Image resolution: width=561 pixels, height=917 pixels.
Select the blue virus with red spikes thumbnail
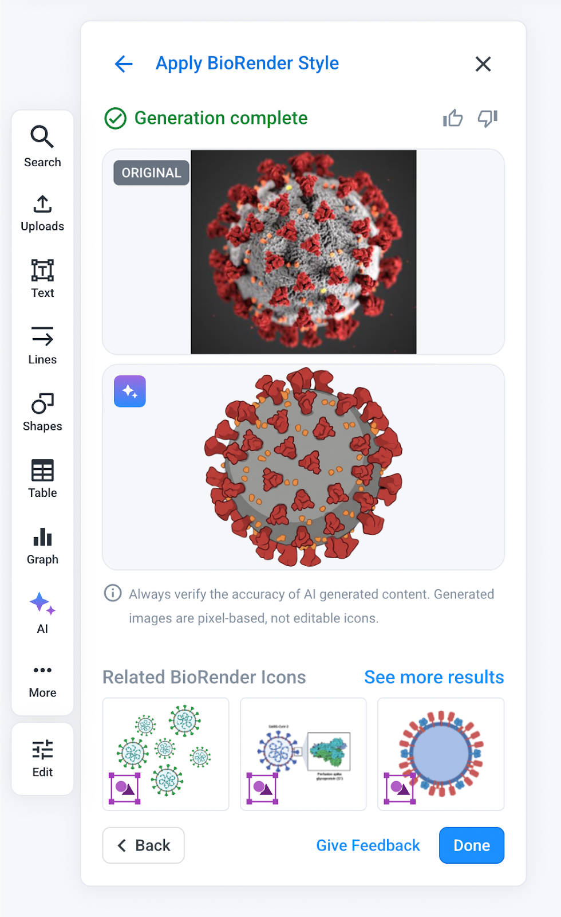tap(441, 754)
